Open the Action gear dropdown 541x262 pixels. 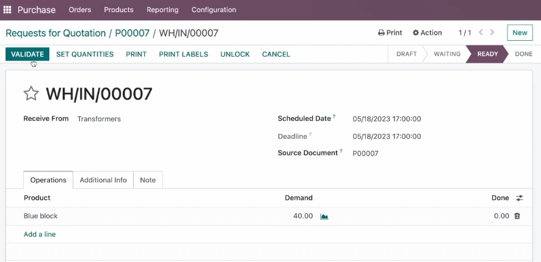click(427, 33)
